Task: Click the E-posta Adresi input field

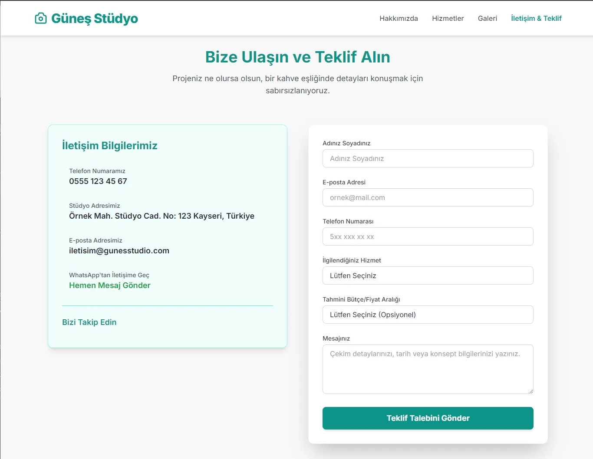Action: (x=428, y=197)
